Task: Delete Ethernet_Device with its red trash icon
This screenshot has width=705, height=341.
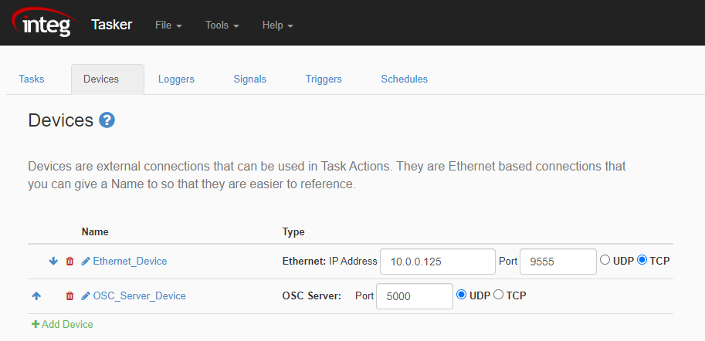Action: (69, 261)
